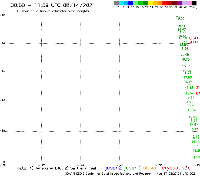Click the wave height value 19.09
Image resolution: width=200 pixels, height=176 pixels.
point(188,81)
